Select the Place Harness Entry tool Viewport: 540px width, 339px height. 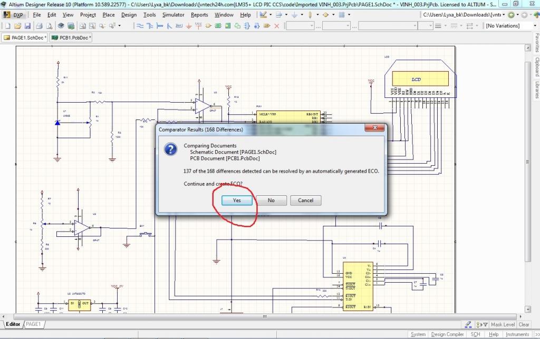(x=257, y=26)
